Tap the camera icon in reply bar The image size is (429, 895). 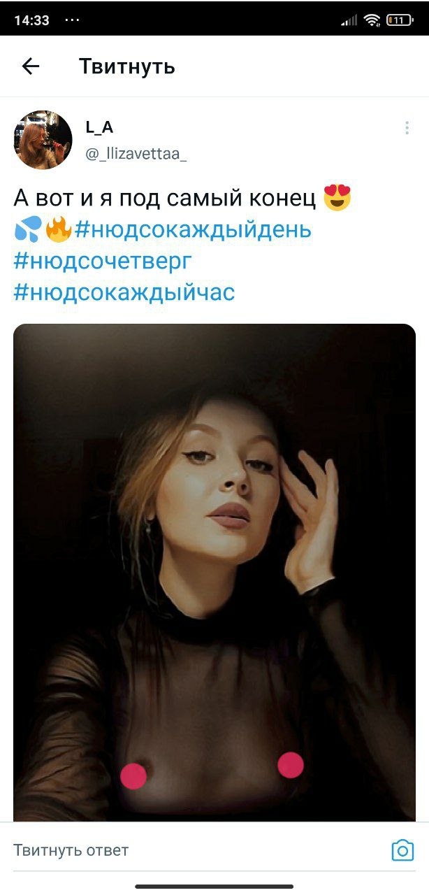[x=402, y=850]
